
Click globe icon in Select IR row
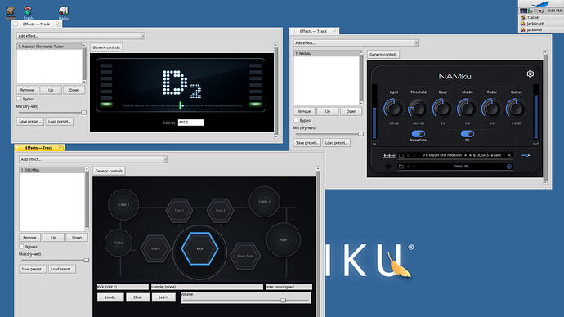pos(509,167)
